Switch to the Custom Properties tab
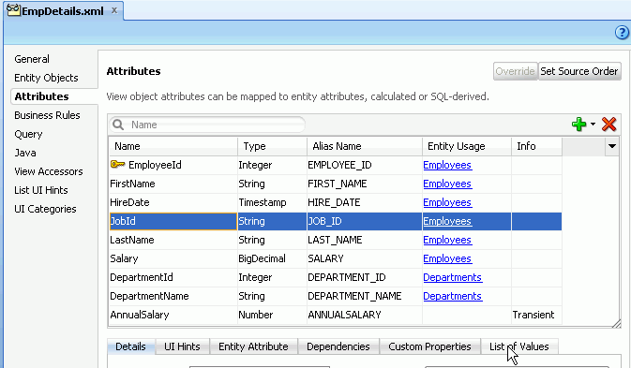Screen dimensions: 631x368 pyautogui.click(x=429, y=346)
